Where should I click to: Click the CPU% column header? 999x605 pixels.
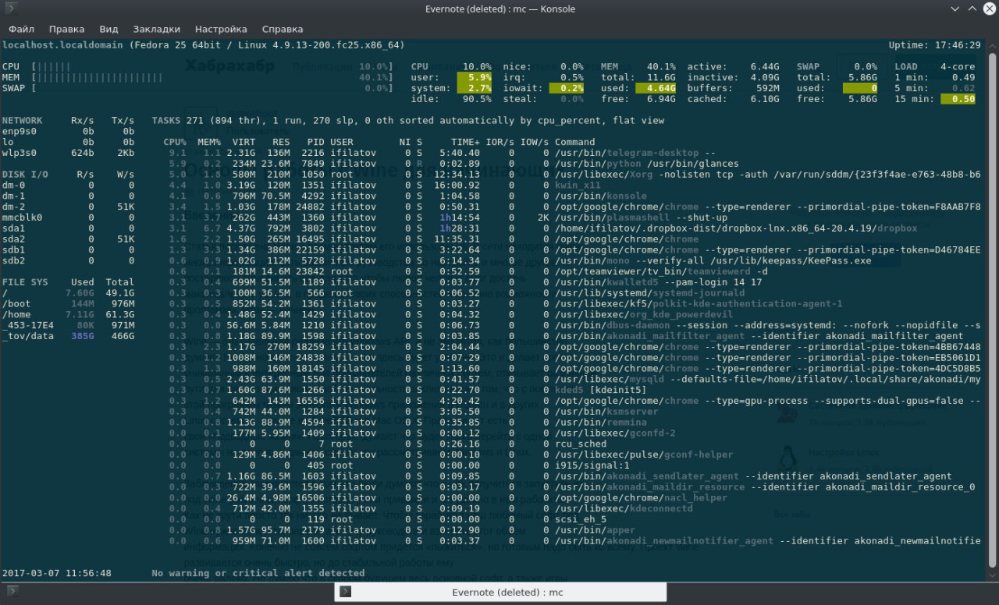(175, 143)
